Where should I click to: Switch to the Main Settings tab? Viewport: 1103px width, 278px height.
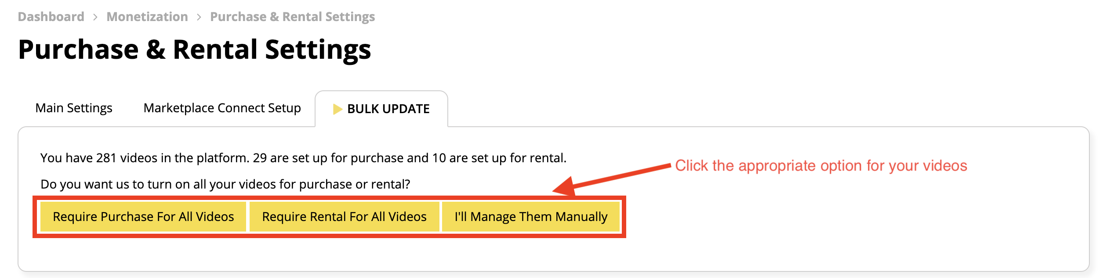[x=74, y=108]
